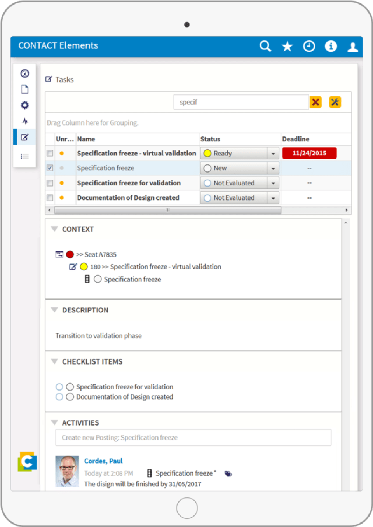Image resolution: width=373 pixels, height=527 pixels.
Task: Select the dashboard speedometer icon in sidebar
Action: (x=24, y=73)
